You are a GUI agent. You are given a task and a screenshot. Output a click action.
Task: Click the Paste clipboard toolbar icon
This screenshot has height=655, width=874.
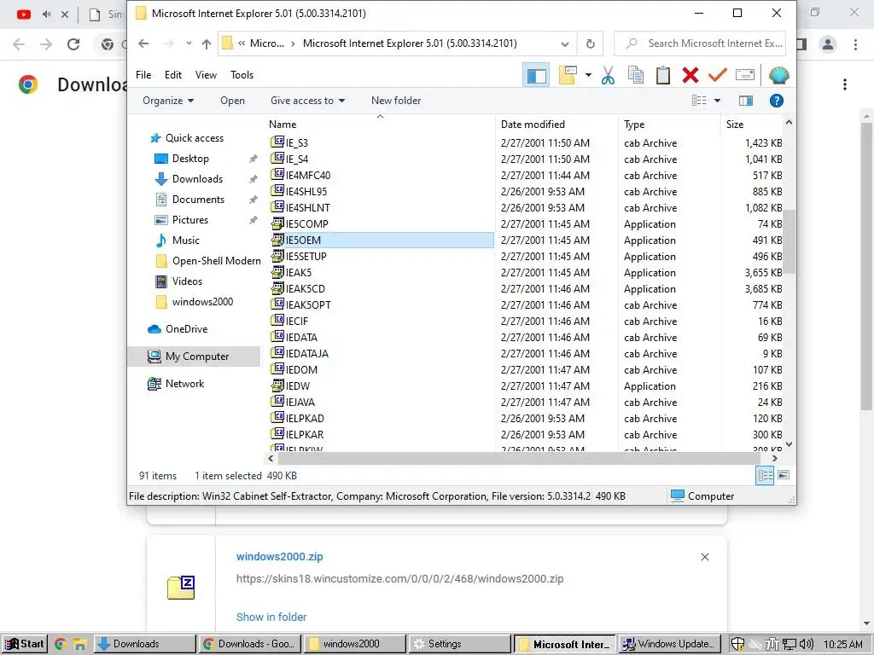click(x=662, y=75)
